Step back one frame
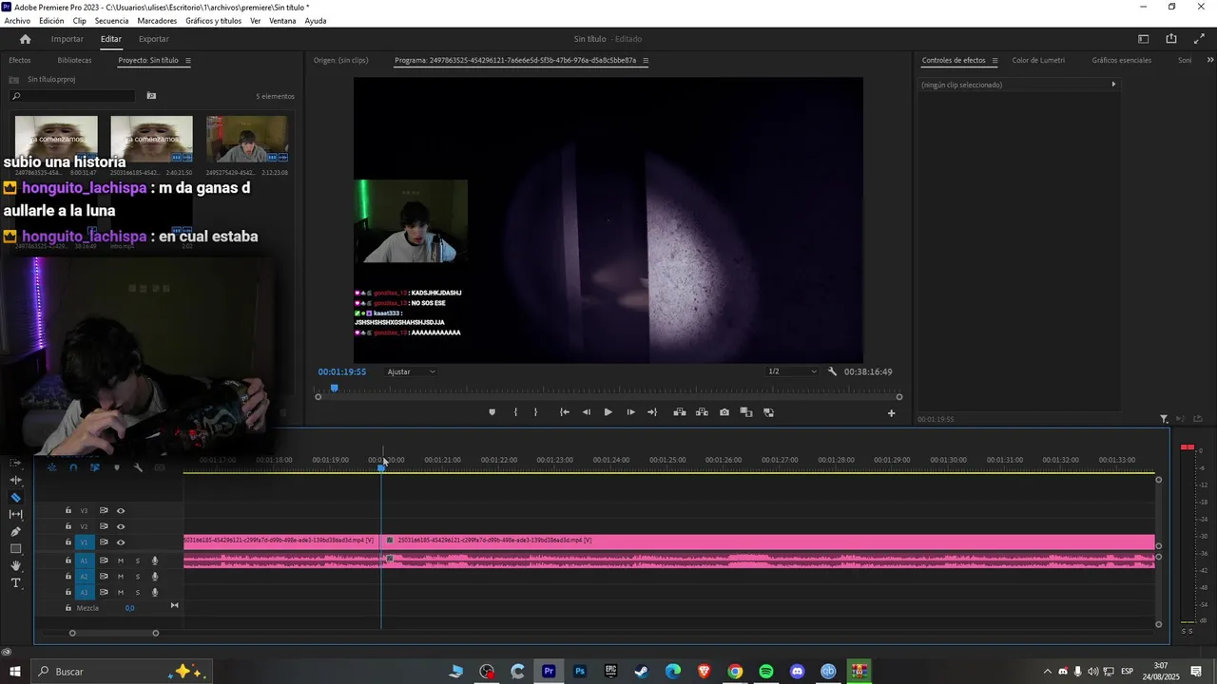Screen dimensions: 1217x684 pyautogui.click(x=586, y=412)
